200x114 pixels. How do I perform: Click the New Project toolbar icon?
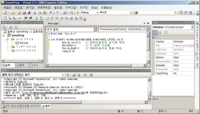pyautogui.click(x=5, y=13)
